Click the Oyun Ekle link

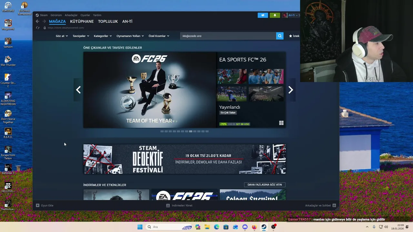[47, 205]
